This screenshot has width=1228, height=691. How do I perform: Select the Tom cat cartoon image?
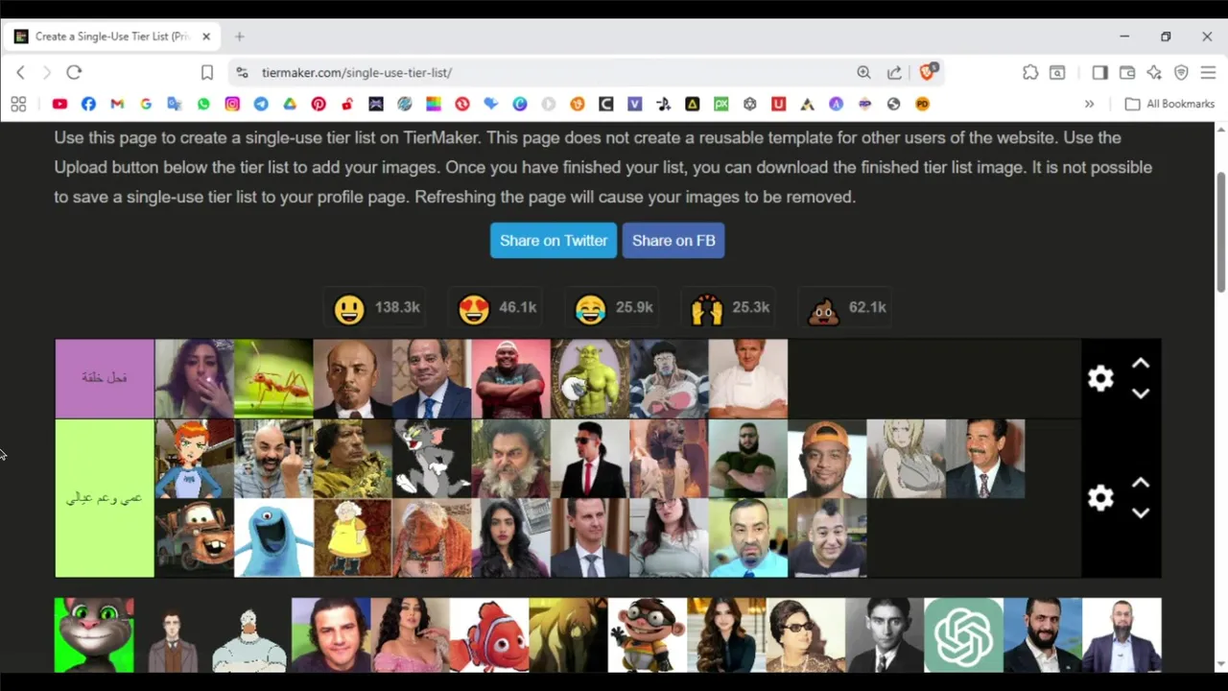point(432,459)
